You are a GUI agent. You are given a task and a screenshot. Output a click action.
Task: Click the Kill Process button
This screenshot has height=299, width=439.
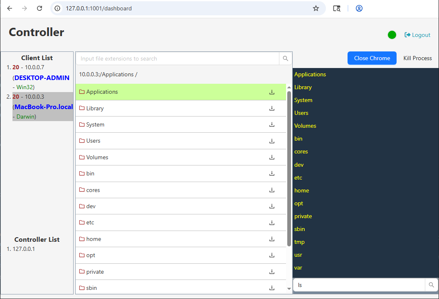tap(417, 58)
